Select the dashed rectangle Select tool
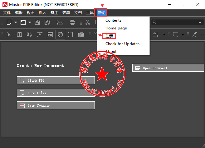 pos(71,34)
